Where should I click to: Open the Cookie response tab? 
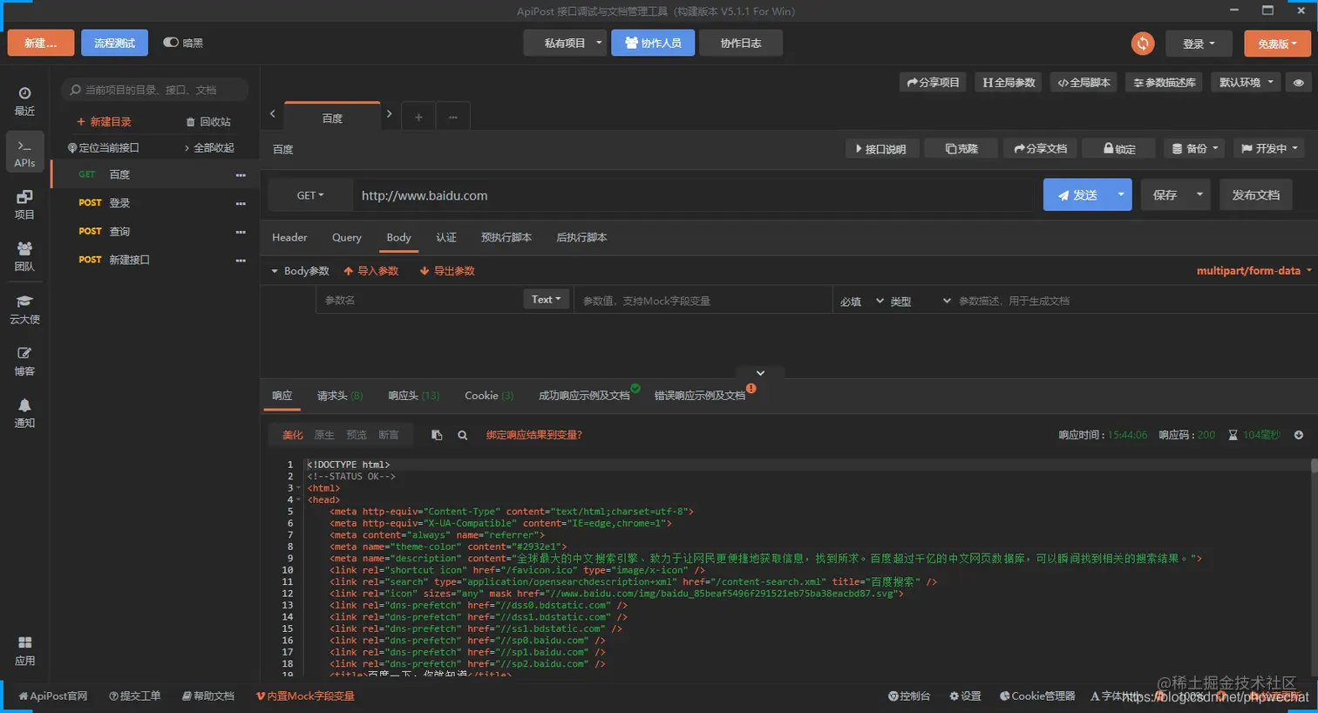click(489, 396)
